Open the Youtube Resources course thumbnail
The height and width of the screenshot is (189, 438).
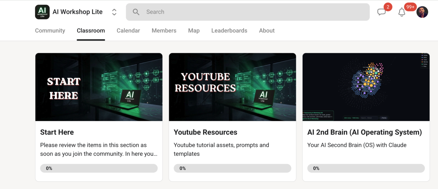tap(232, 87)
